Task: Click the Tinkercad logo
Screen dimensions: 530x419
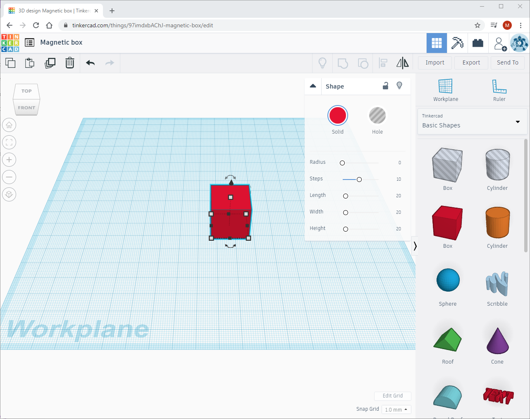Action: 10,43
